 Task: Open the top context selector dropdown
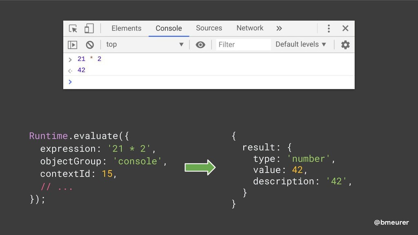click(145, 44)
